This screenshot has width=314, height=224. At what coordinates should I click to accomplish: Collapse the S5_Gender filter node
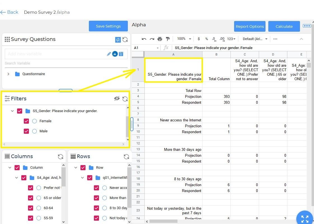point(12,111)
